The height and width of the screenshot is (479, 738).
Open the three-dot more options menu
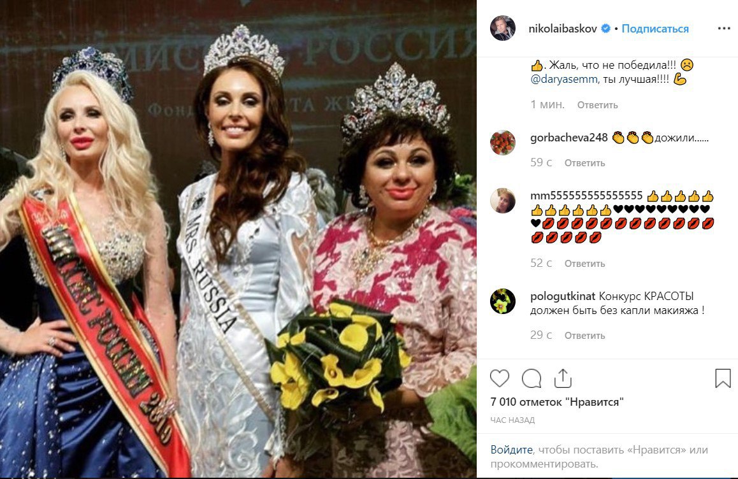coord(724,29)
